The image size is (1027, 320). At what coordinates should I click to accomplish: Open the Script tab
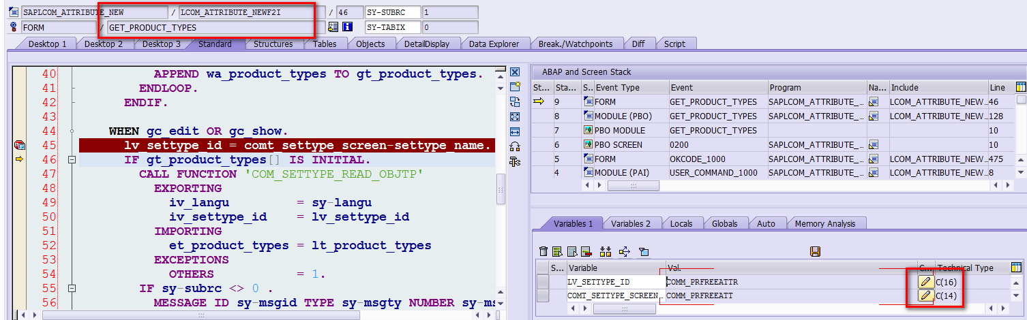(674, 44)
